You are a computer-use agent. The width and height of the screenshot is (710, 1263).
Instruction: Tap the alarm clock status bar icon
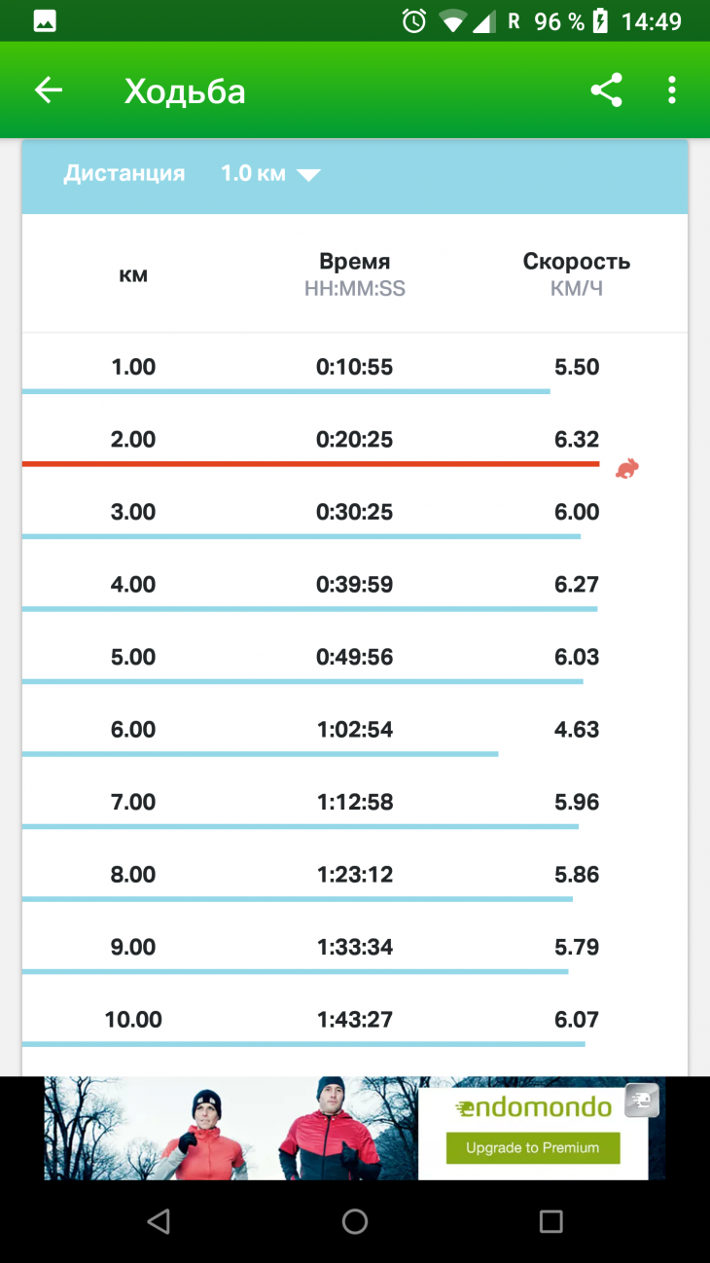tap(414, 20)
